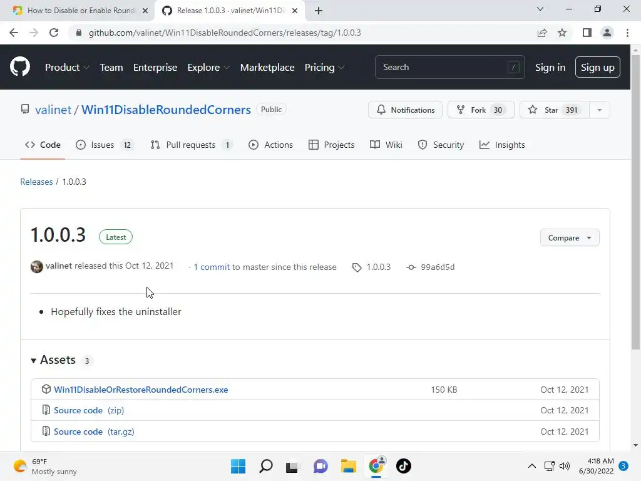Open Win11DisableRoundedCorners repository link
The width and height of the screenshot is (641, 481).
pos(166,110)
